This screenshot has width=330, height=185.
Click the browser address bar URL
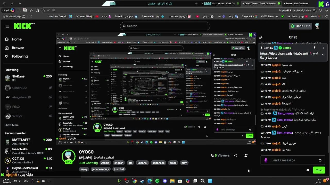coord(295,10)
